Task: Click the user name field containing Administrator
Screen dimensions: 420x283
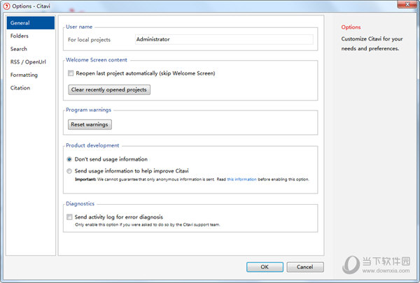Action: point(224,39)
